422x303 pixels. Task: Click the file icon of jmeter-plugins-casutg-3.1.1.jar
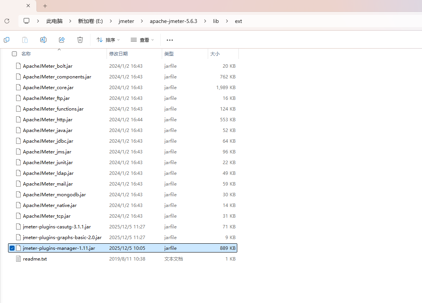[18, 227]
